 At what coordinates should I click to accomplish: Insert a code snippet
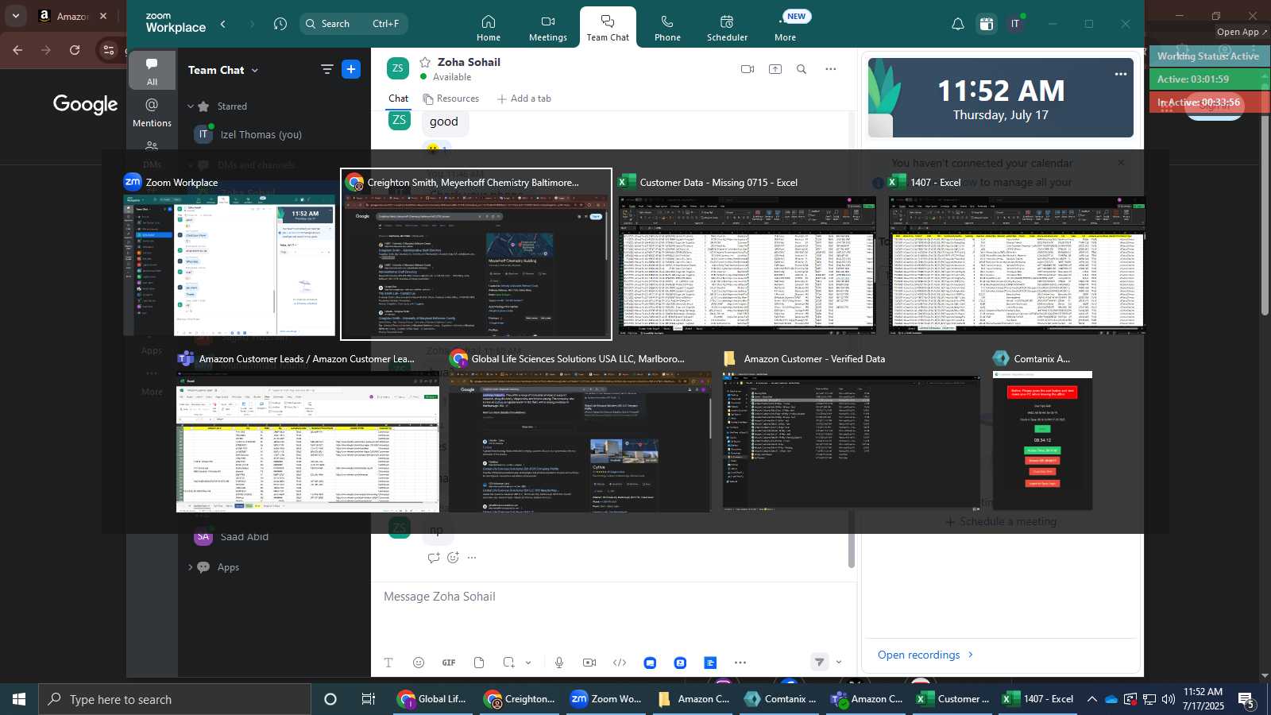[x=620, y=663]
